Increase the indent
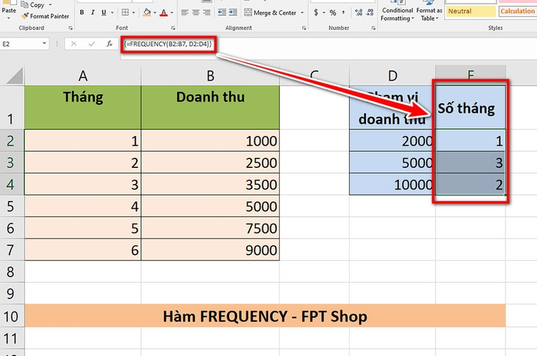The height and width of the screenshot is (356, 537). [233, 13]
